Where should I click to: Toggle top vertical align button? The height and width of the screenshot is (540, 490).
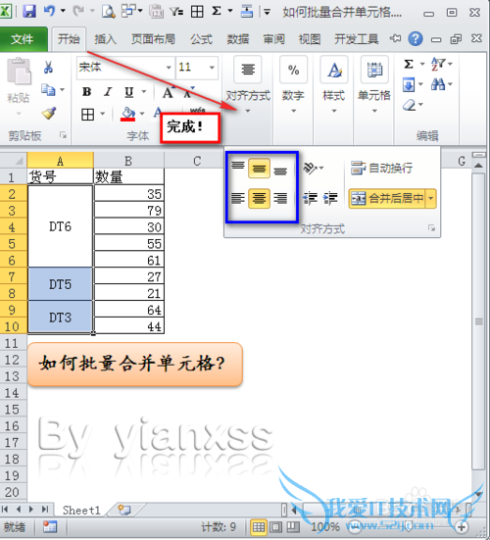click(238, 167)
